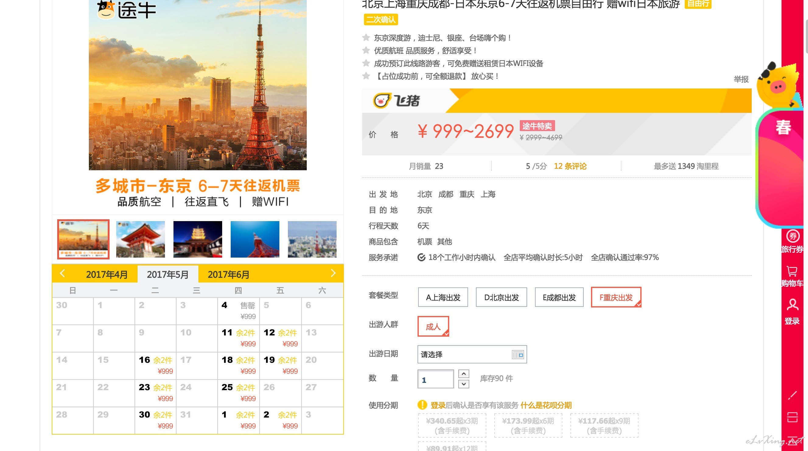
Task: Click the login user icon in sidebar
Action: tap(792, 305)
